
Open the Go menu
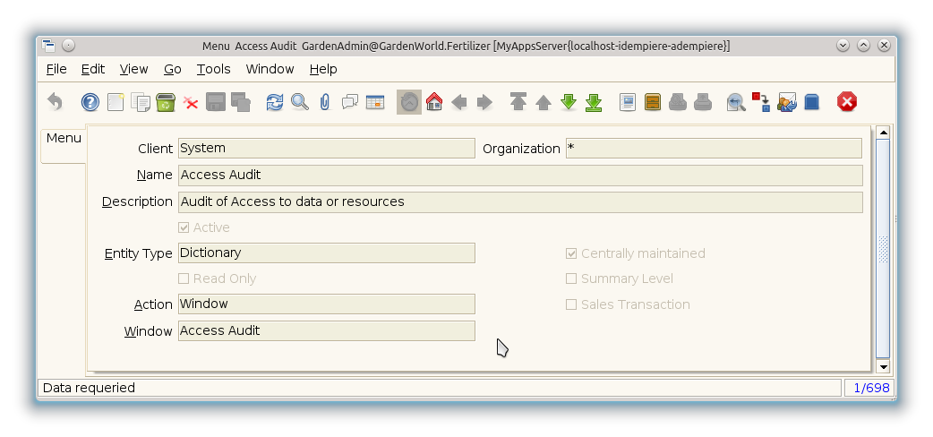(172, 69)
